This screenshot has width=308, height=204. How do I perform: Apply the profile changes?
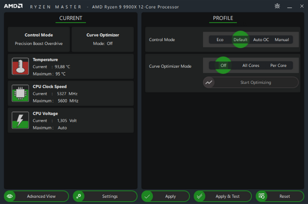click(165, 196)
